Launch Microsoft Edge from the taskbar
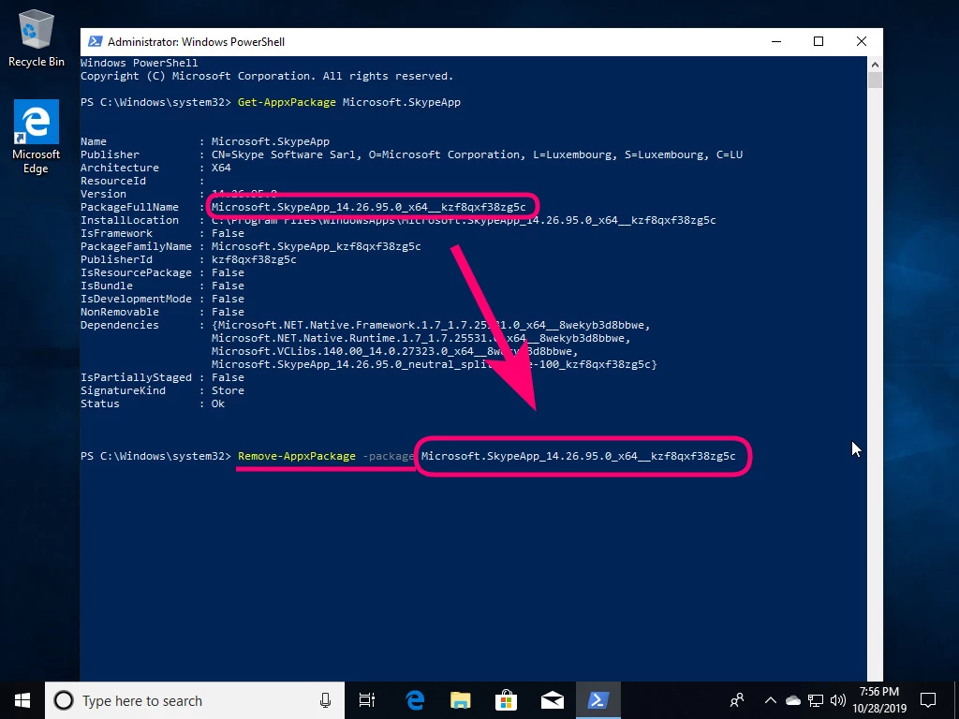The image size is (959, 719). point(414,699)
